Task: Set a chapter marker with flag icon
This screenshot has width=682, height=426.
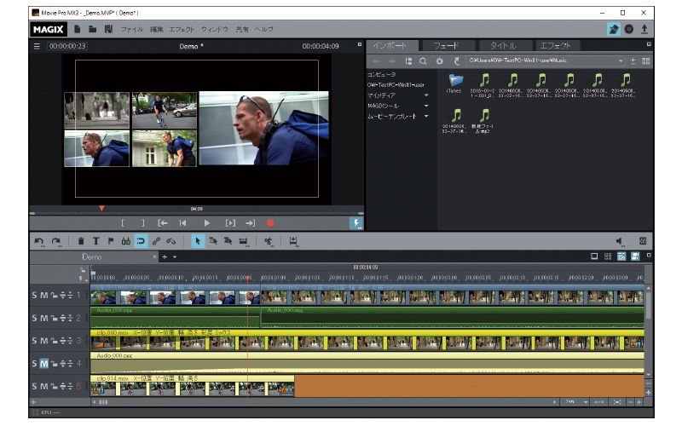Action: [111, 241]
